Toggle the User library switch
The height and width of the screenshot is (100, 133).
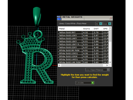coord(107,24)
